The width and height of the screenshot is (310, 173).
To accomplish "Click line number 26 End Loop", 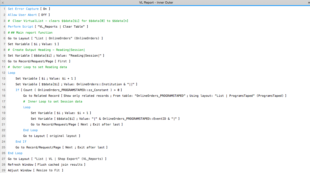I will point(4,153).
